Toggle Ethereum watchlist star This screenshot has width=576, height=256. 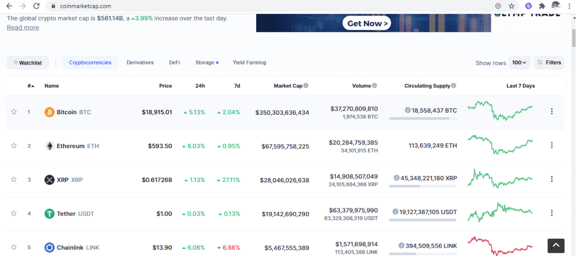(x=14, y=145)
